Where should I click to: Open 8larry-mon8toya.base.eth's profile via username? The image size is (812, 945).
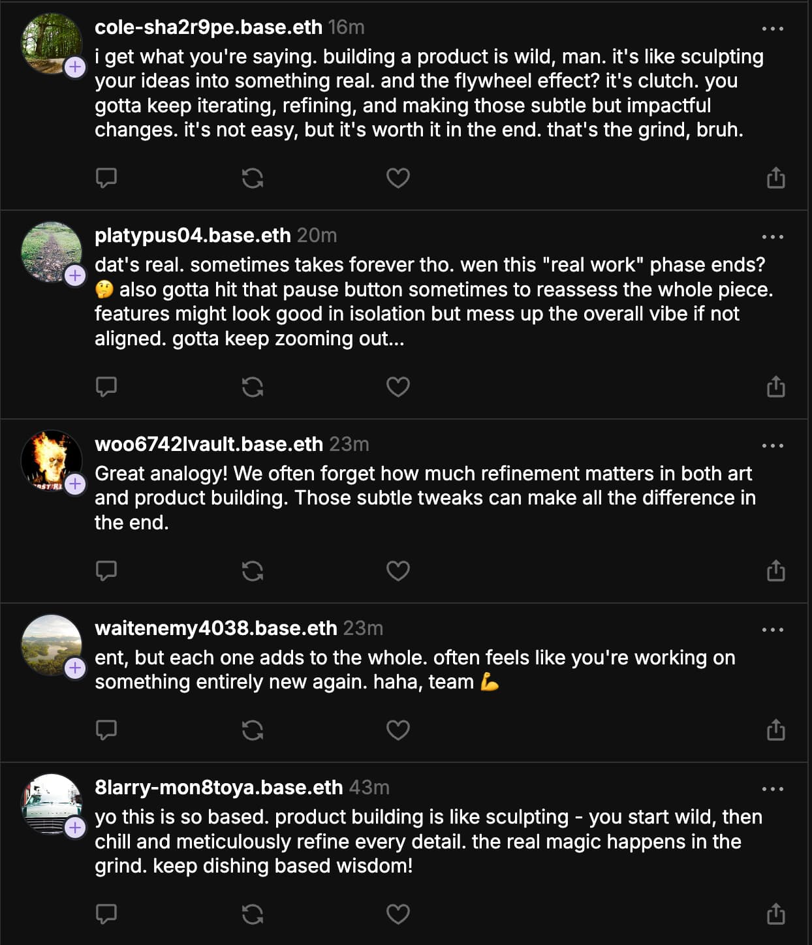point(219,788)
